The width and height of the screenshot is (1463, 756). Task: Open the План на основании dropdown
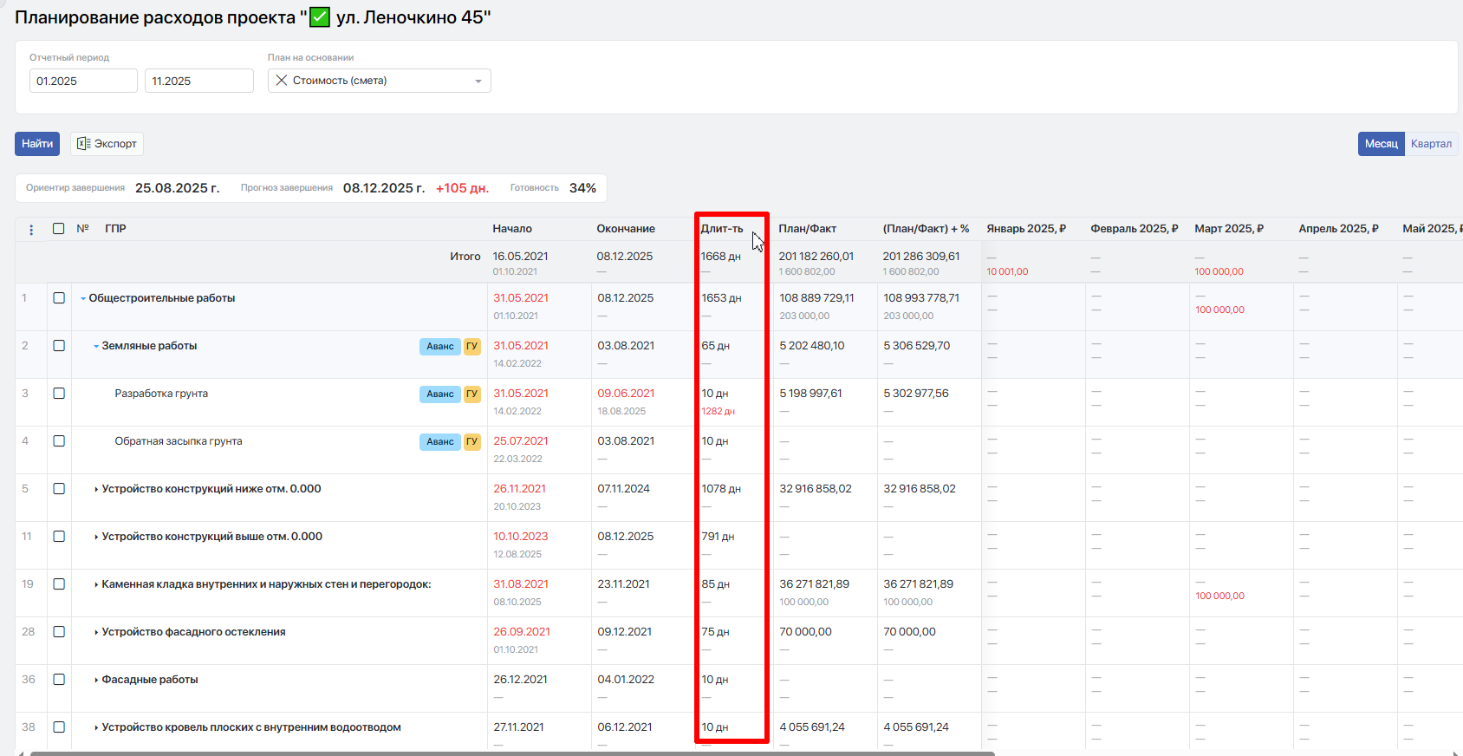coord(478,81)
